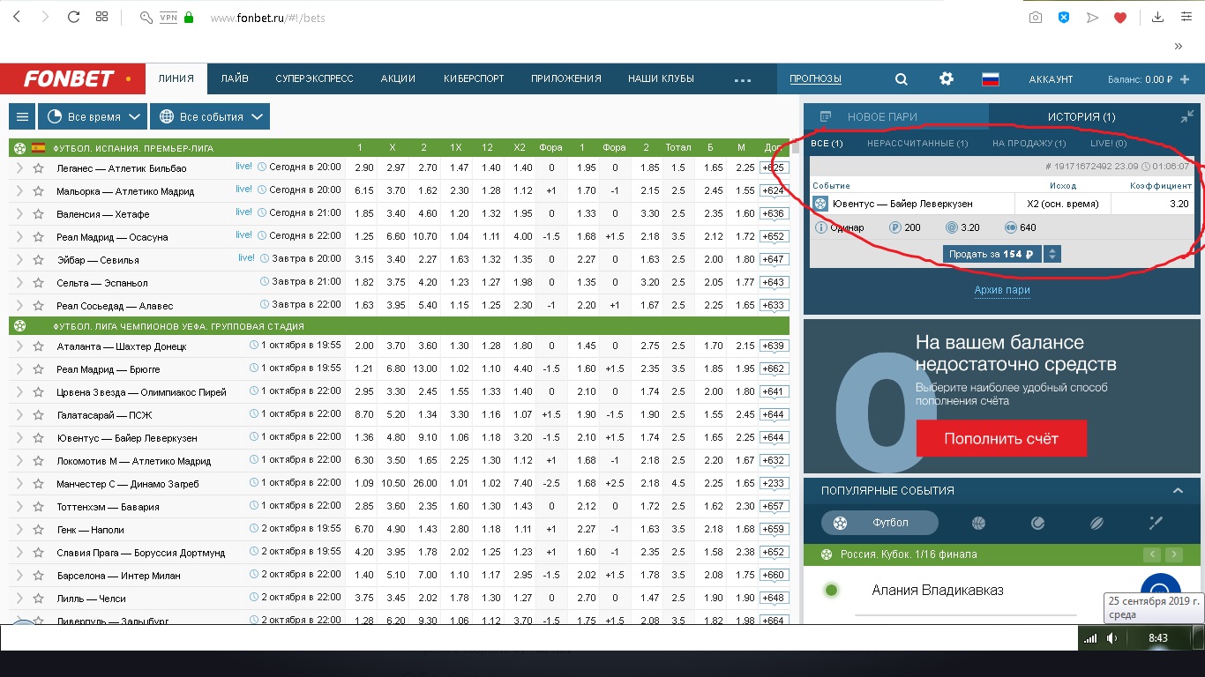Image resolution: width=1205 pixels, height=677 pixels.
Task: Select Live! (0) filter tab
Action: point(1108,143)
